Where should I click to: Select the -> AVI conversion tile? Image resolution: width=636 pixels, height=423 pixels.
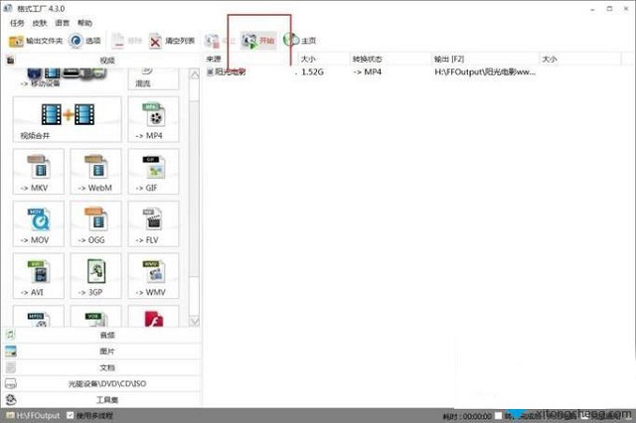[39, 275]
